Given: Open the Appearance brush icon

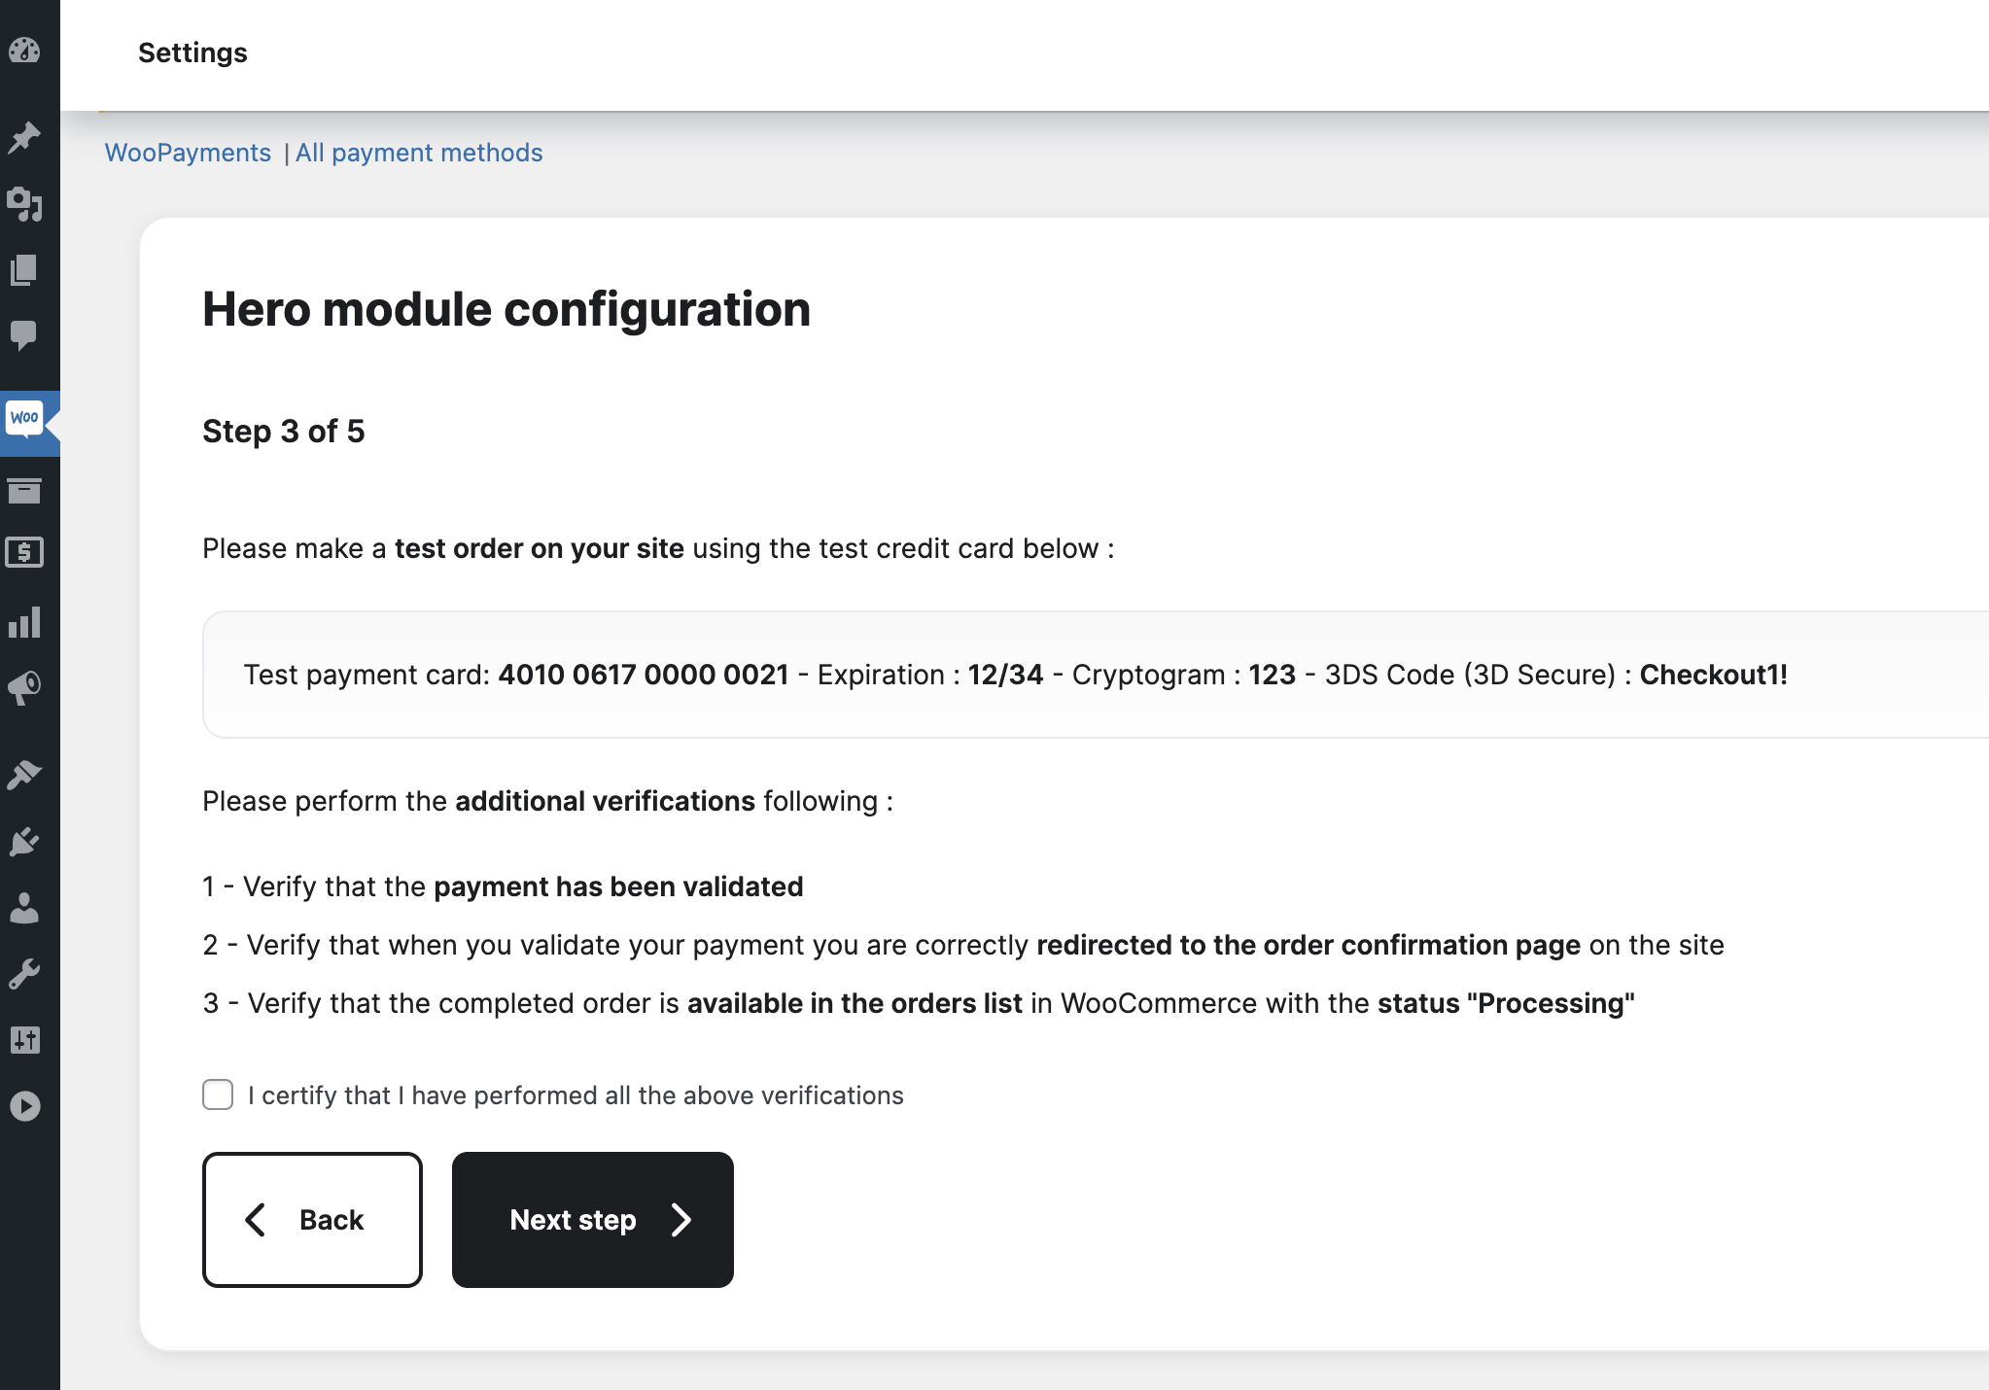Looking at the screenshot, I should coord(24,775).
